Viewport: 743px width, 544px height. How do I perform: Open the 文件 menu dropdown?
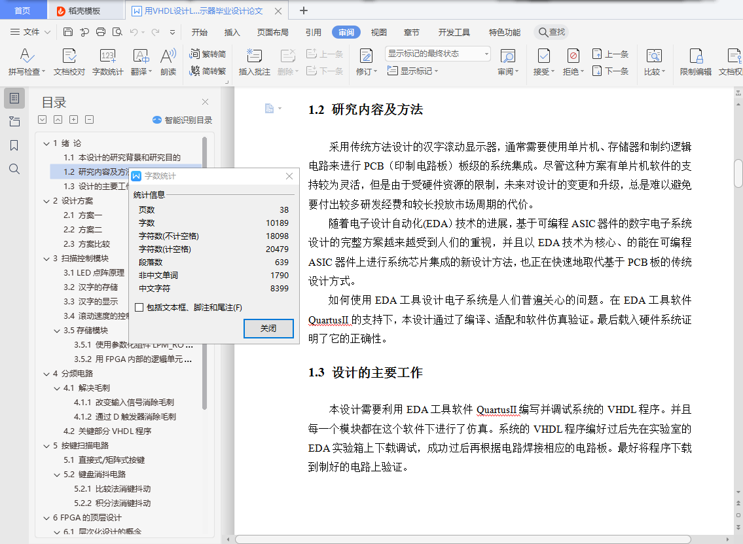30,31
